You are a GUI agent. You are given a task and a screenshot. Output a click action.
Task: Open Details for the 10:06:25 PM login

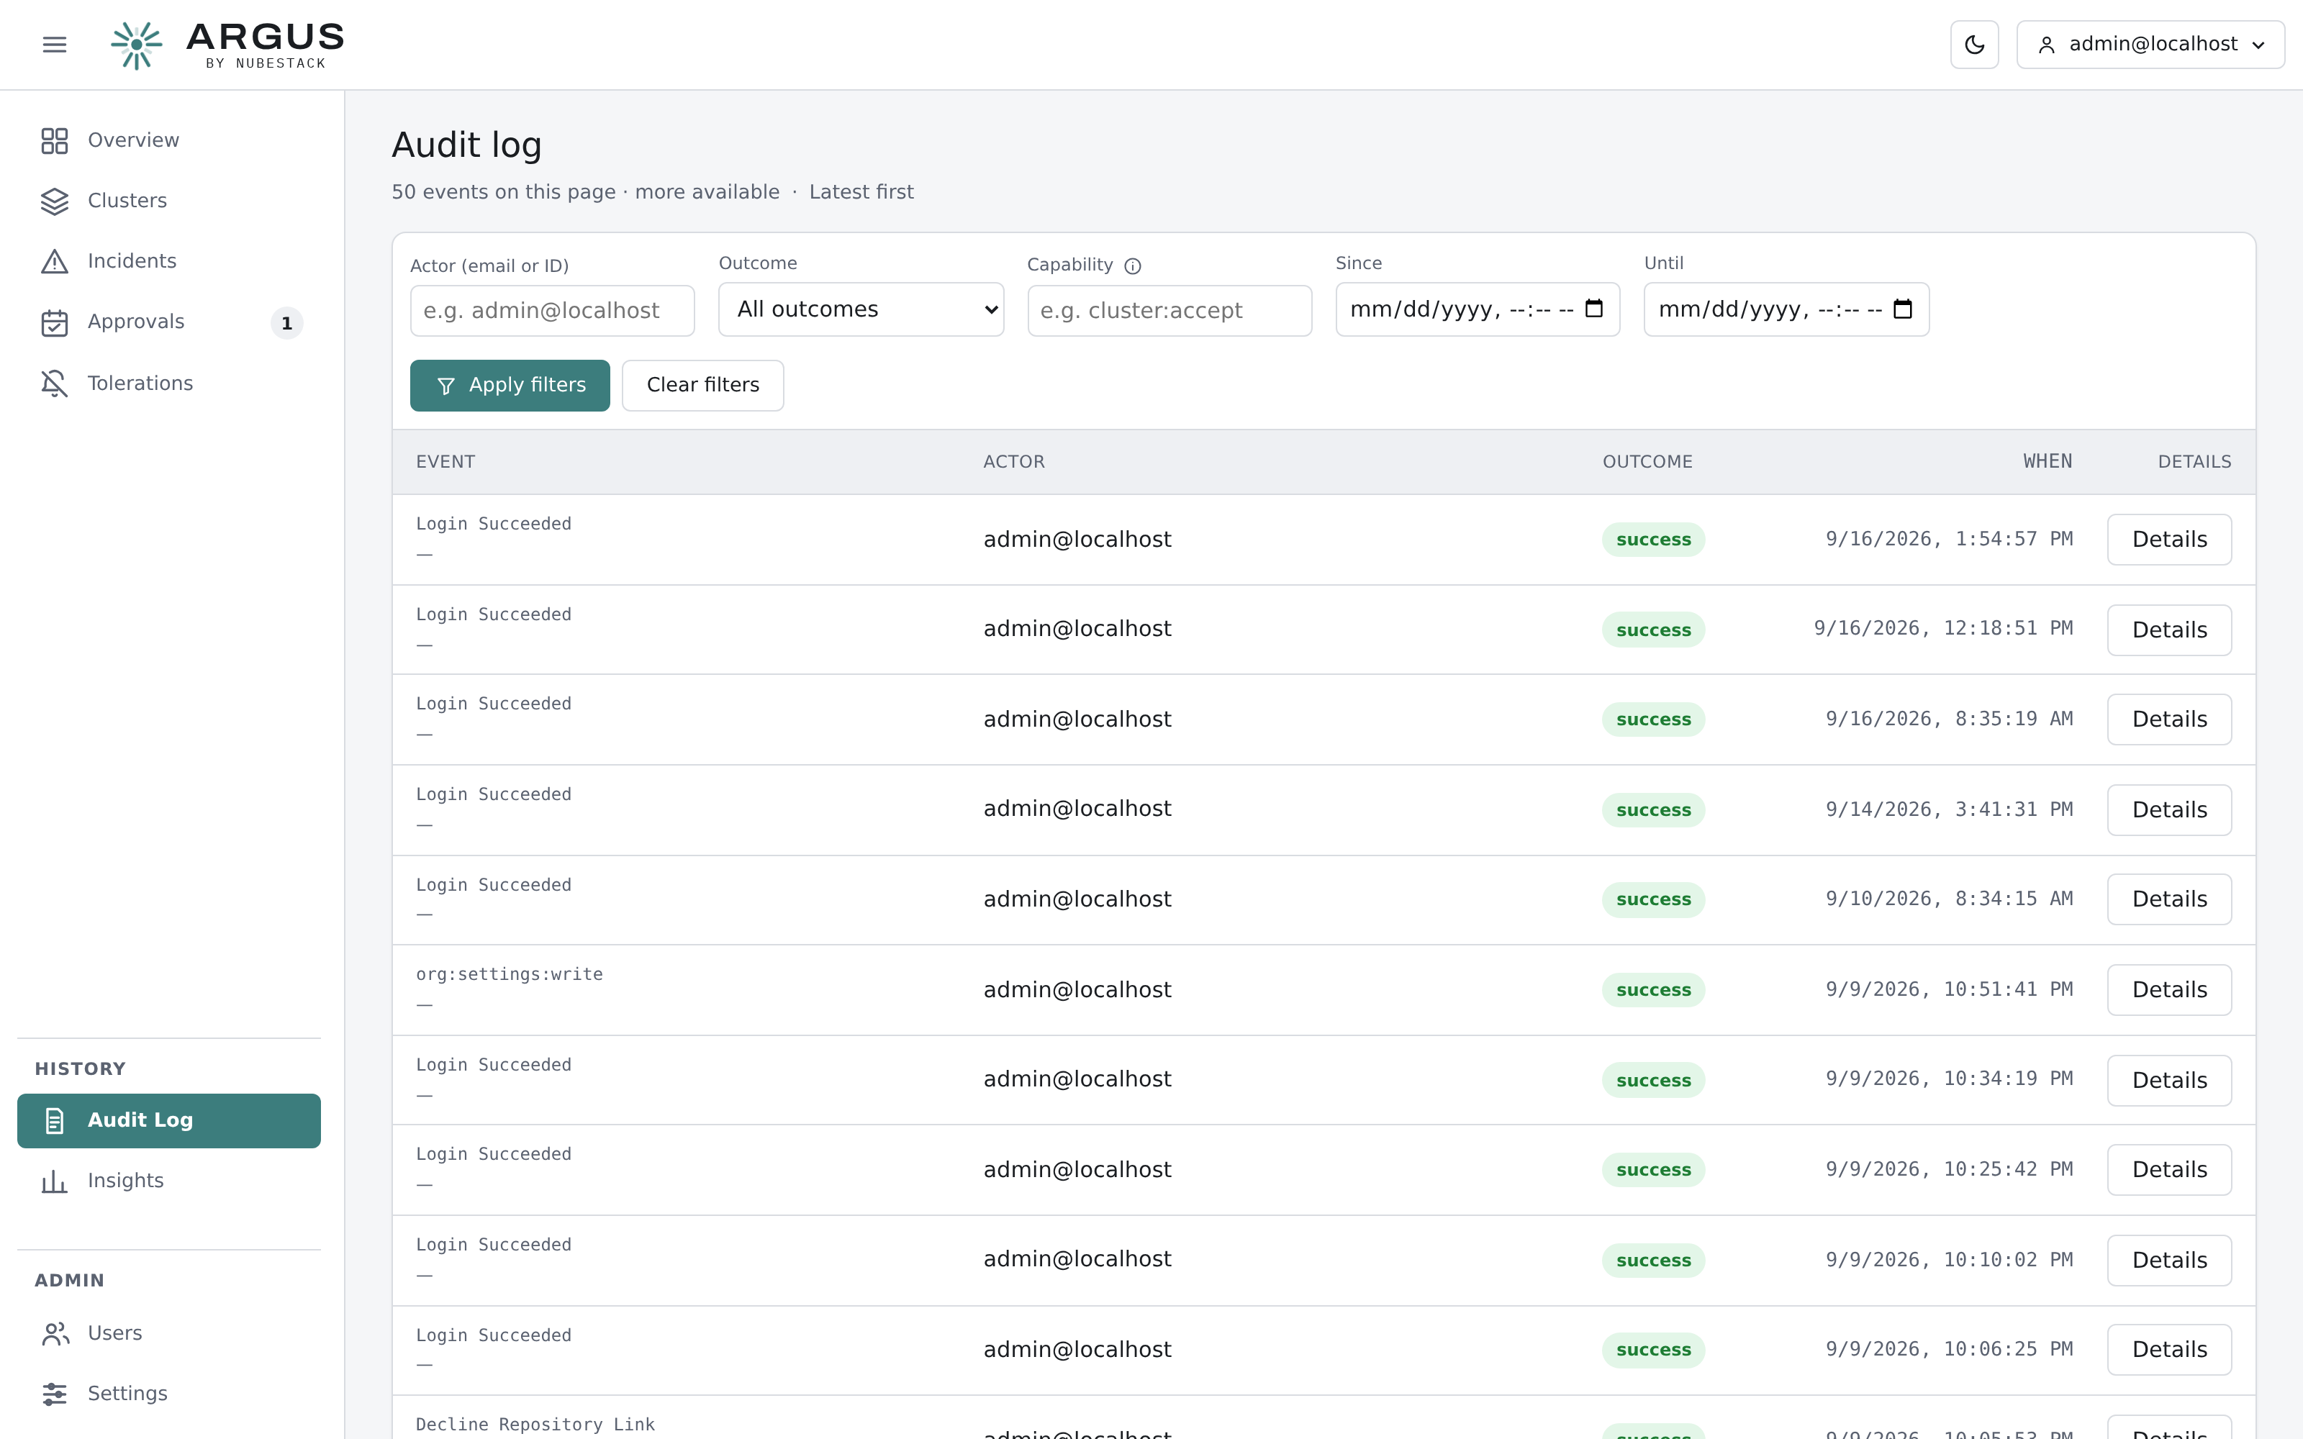coord(2169,1350)
